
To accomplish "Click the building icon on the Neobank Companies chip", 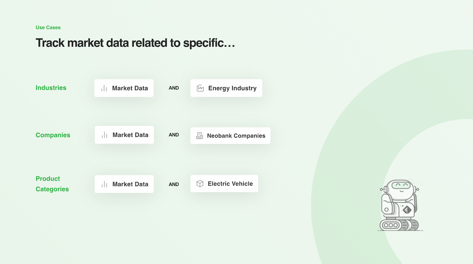I will [x=199, y=136].
